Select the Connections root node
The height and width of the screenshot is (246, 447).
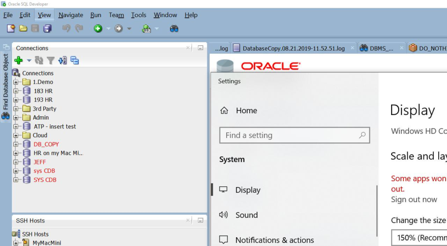38,73
